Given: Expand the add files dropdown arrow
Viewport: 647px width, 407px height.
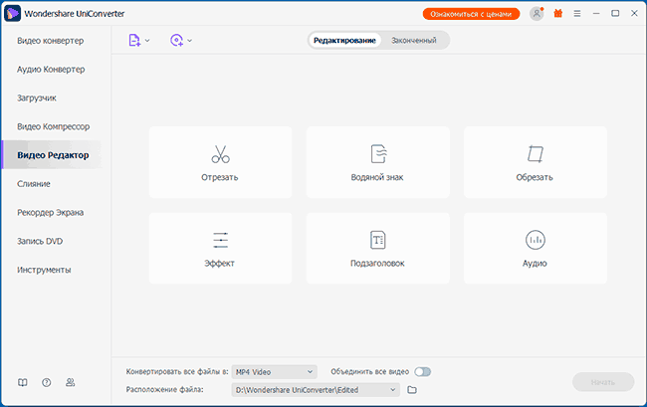Looking at the screenshot, I should click(147, 41).
